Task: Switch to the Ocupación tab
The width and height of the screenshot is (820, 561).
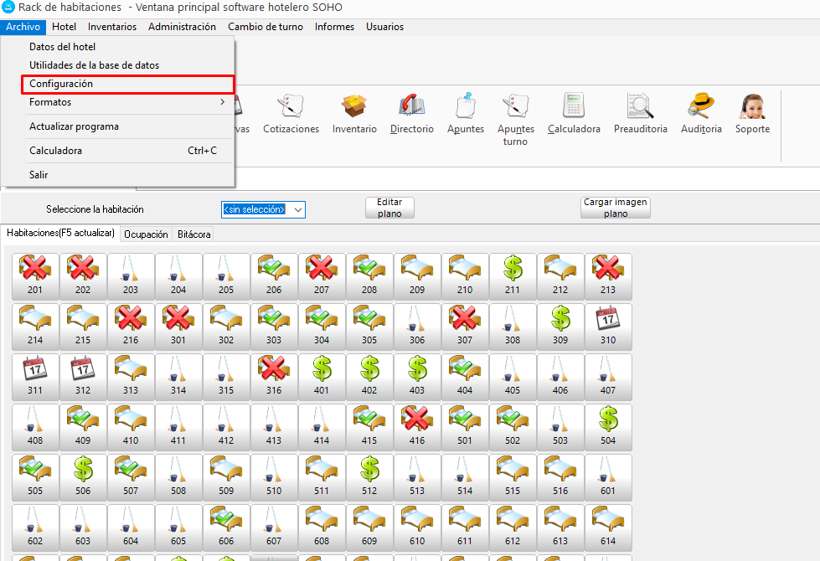Action: click(x=146, y=234)
